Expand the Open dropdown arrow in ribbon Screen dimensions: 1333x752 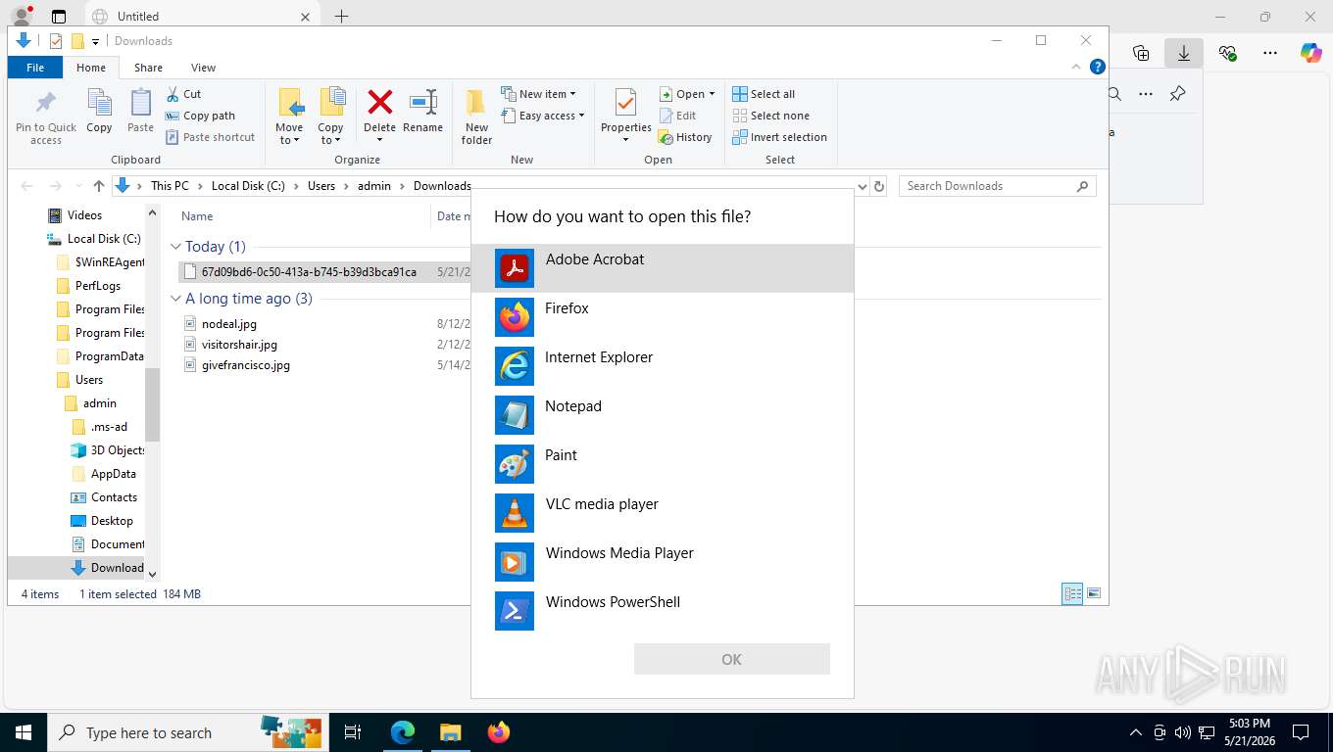712,94
